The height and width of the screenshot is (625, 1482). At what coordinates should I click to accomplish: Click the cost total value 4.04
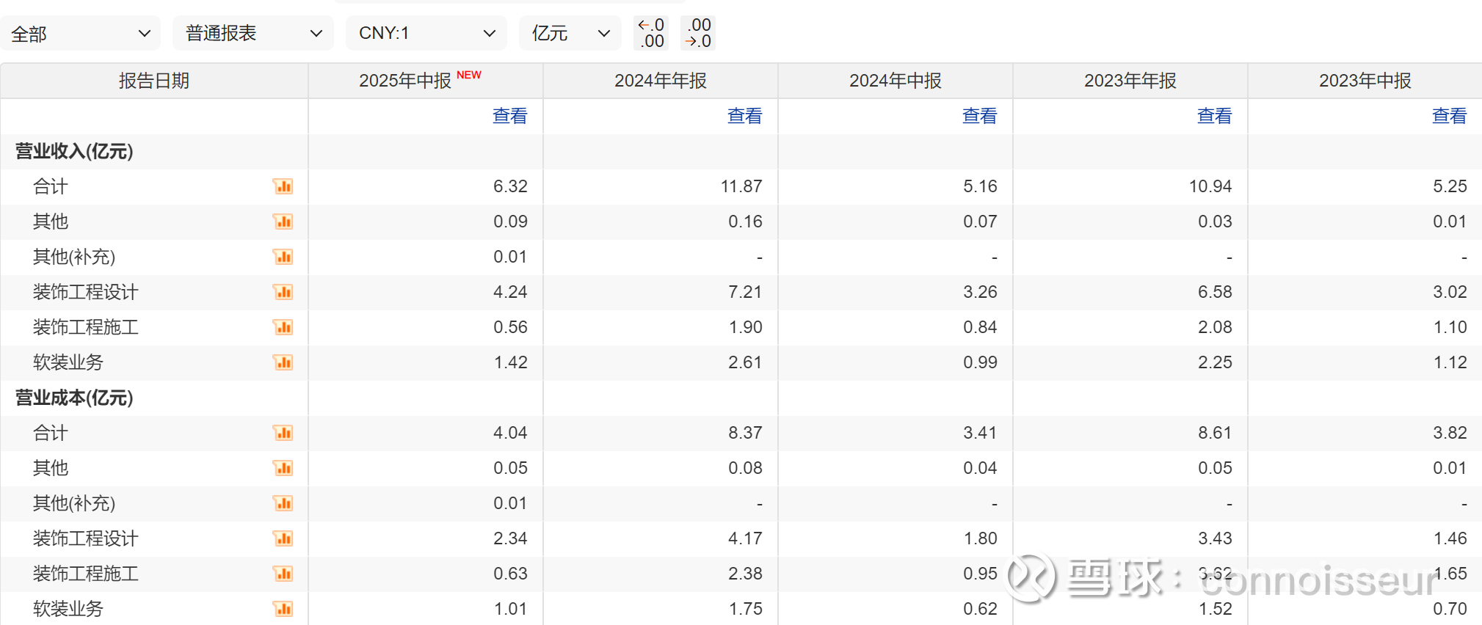pyautogui.click(x=510, y=433)
